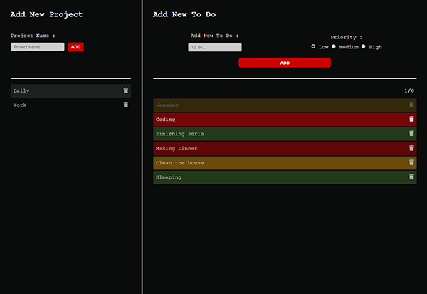Select the High priority radio button
Screen dimensions: 427x294
[363, 46]
